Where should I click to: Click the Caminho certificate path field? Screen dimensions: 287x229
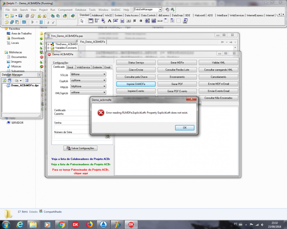point(72,118)
